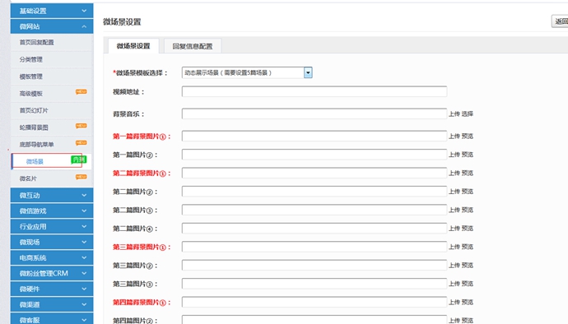Click 上传 next to 背景音乐
568x324 pixels.
tap(454, 113)
